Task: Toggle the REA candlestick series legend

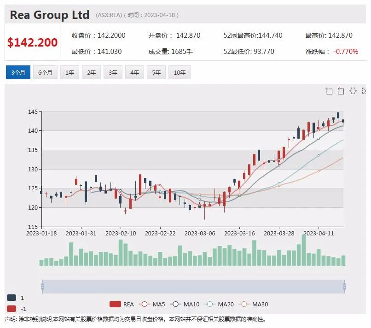Action: point(122,305)
